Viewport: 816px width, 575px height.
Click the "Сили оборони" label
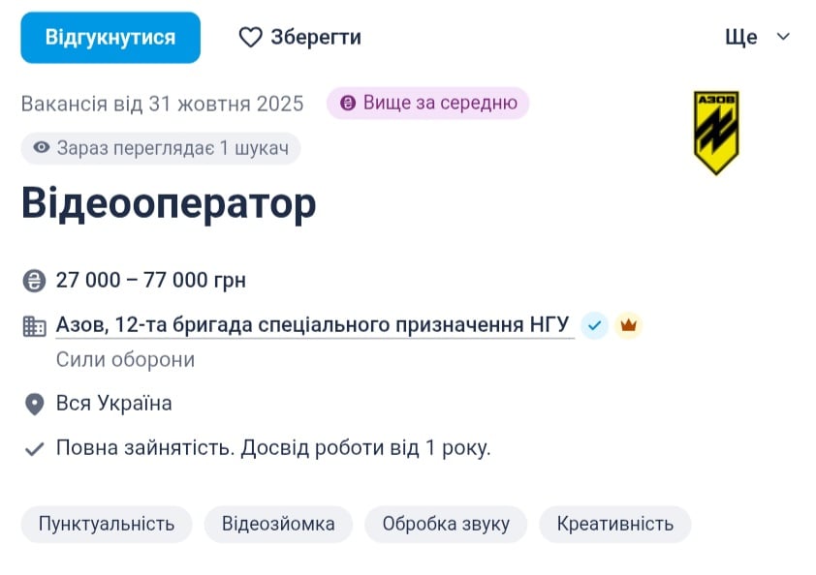coord(121,358)
